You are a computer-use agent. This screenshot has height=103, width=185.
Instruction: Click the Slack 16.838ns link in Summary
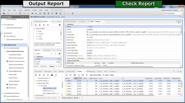[90, 29]
